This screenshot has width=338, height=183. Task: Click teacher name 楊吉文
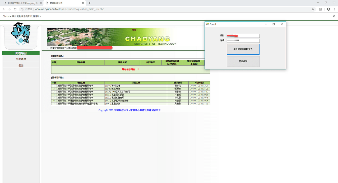pos(178,86)
